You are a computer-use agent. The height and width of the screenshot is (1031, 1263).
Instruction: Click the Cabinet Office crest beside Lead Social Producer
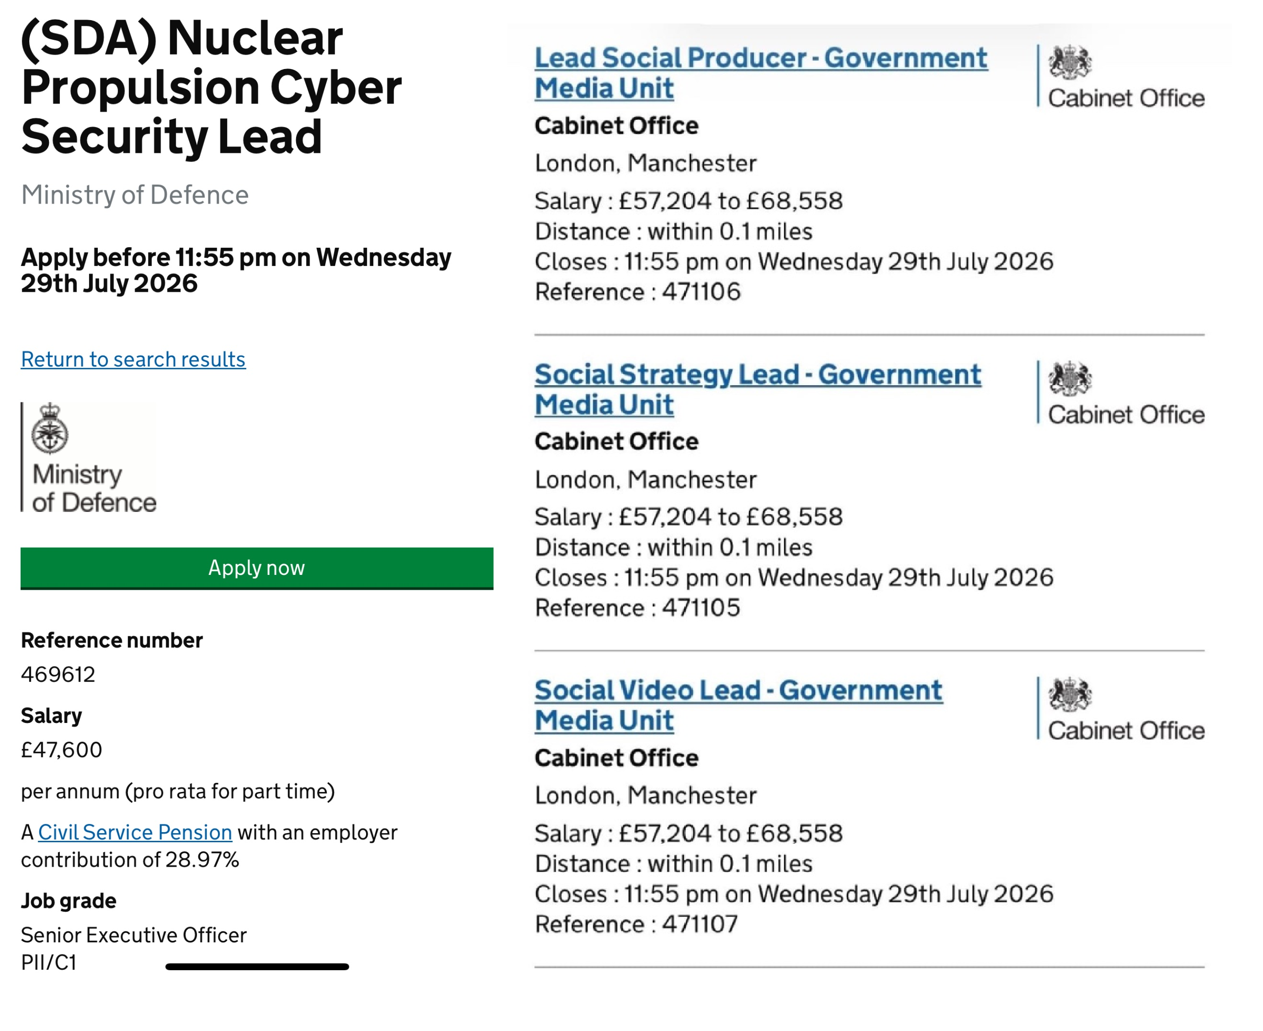point(1122,76)
